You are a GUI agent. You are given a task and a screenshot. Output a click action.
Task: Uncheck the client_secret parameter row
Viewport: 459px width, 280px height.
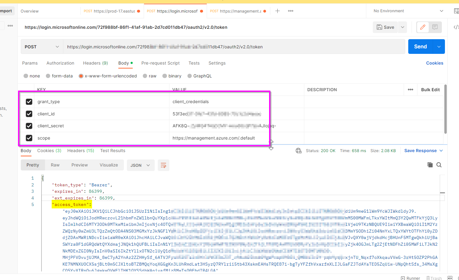point(29,126)
